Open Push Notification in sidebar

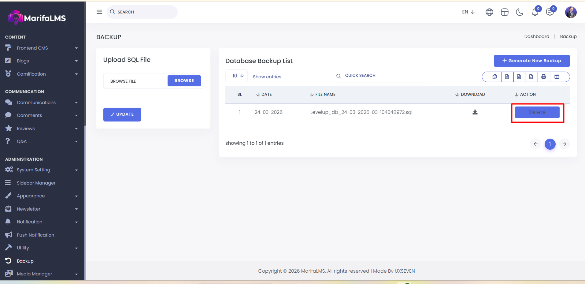pos(35,235)
